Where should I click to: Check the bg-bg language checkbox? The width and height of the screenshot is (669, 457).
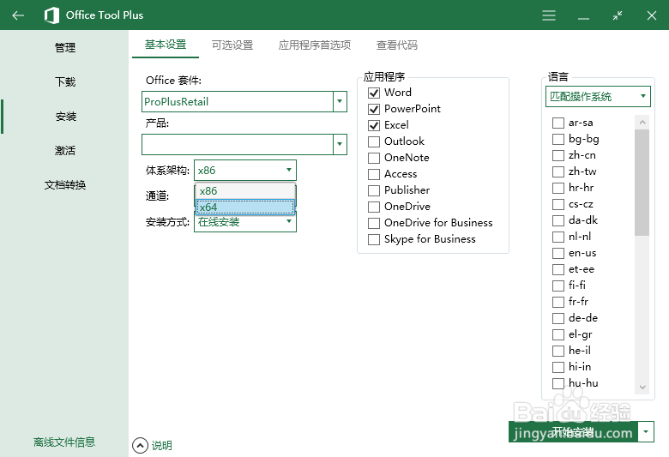pos(558,139)
